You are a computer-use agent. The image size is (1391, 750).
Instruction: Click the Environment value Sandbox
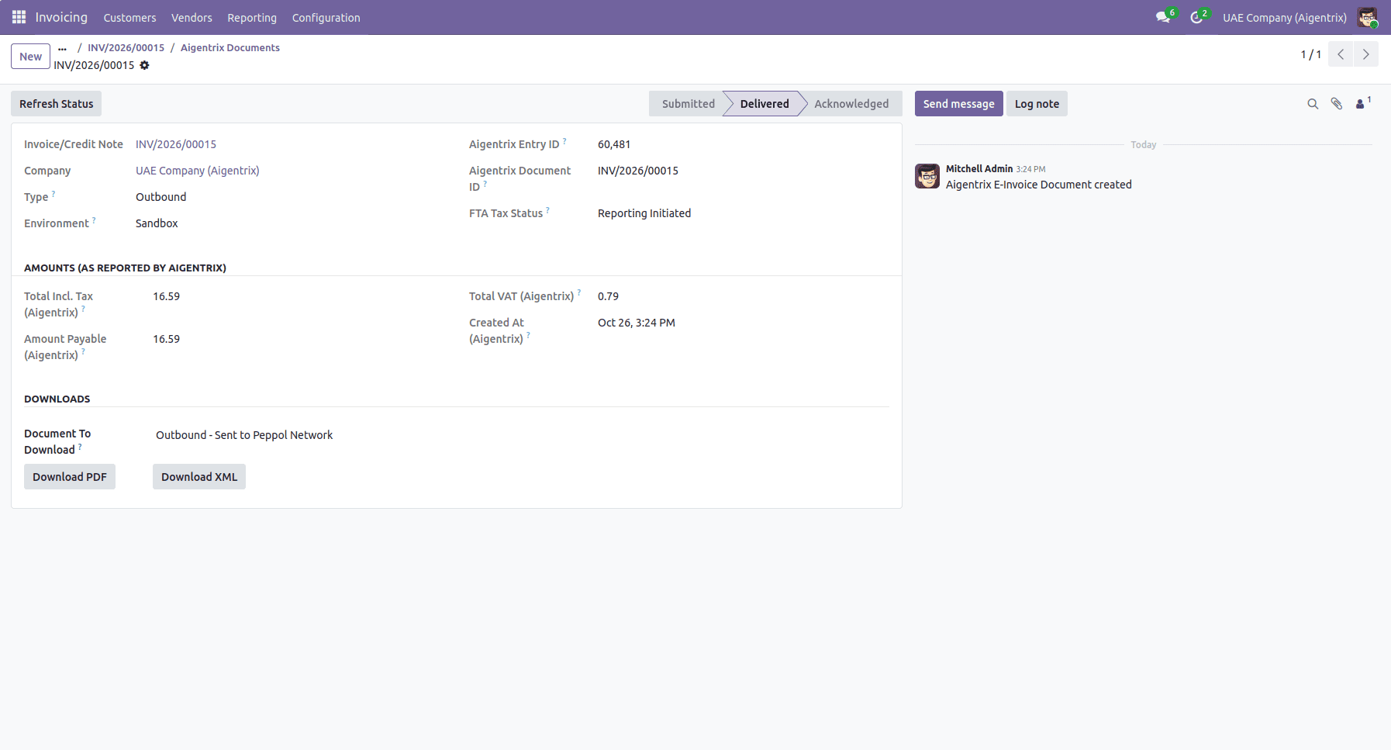pos(157,223)
